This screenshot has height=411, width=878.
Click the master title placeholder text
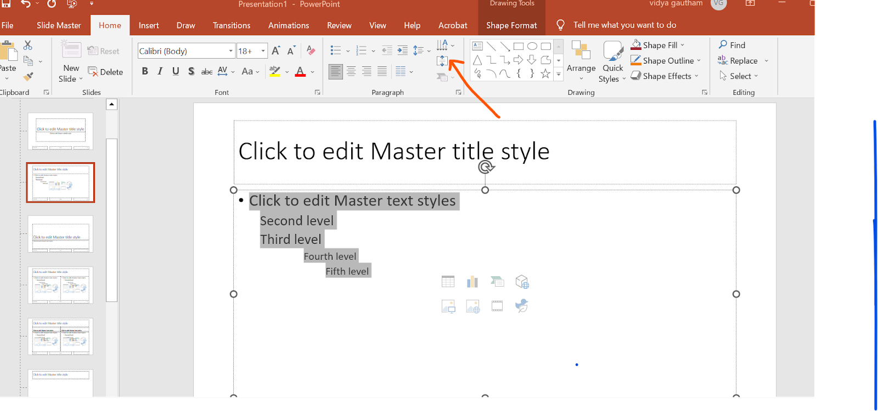tap(393, 152)
